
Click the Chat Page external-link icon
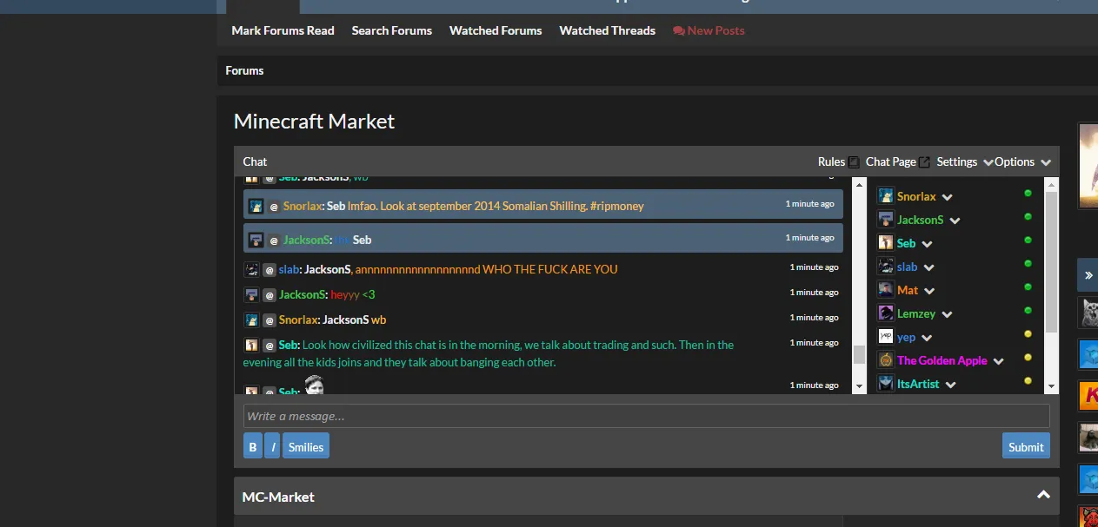pyautogui.click(x=925, y=162)
